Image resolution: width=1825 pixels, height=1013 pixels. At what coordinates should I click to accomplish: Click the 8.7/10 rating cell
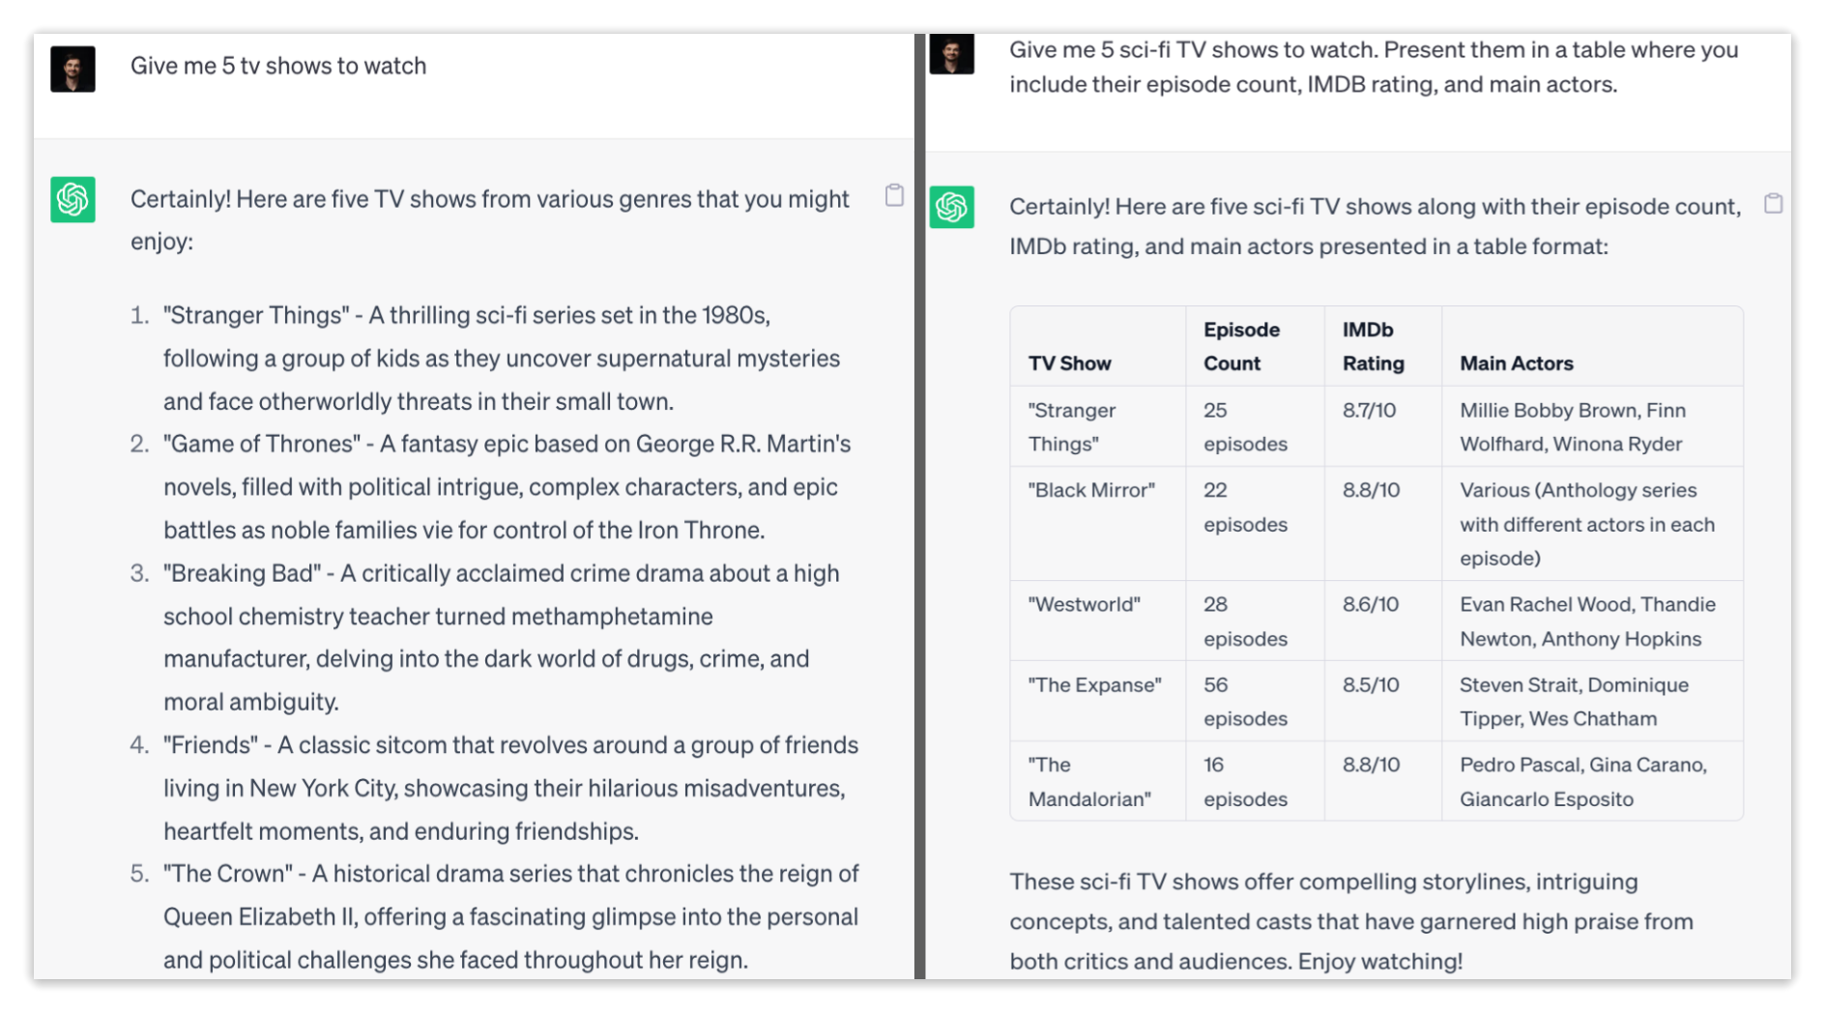[1369, 410]
